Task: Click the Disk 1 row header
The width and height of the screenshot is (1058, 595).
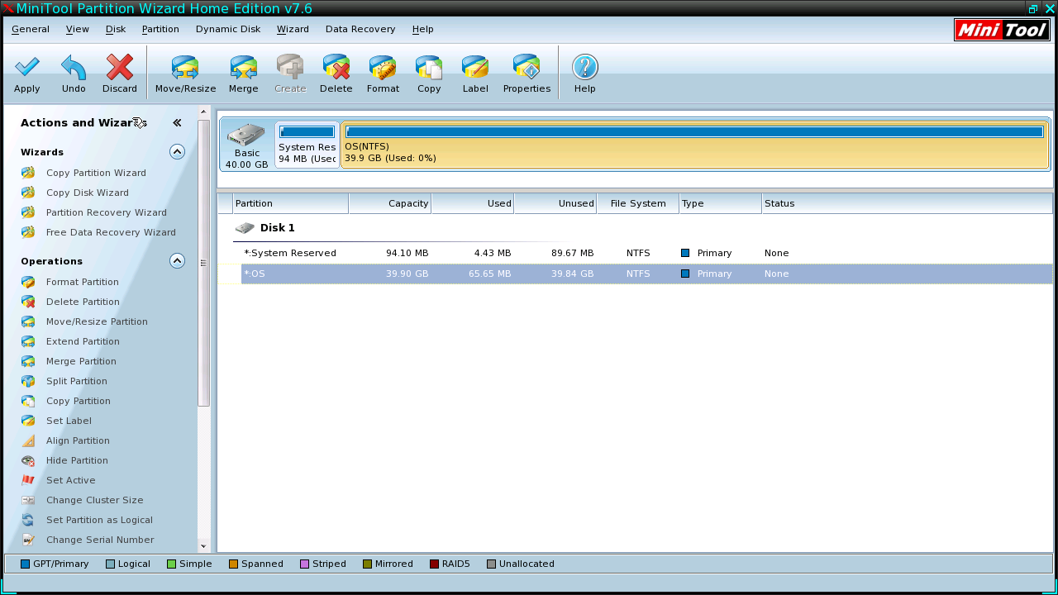Action: click(x=277, y=227)
